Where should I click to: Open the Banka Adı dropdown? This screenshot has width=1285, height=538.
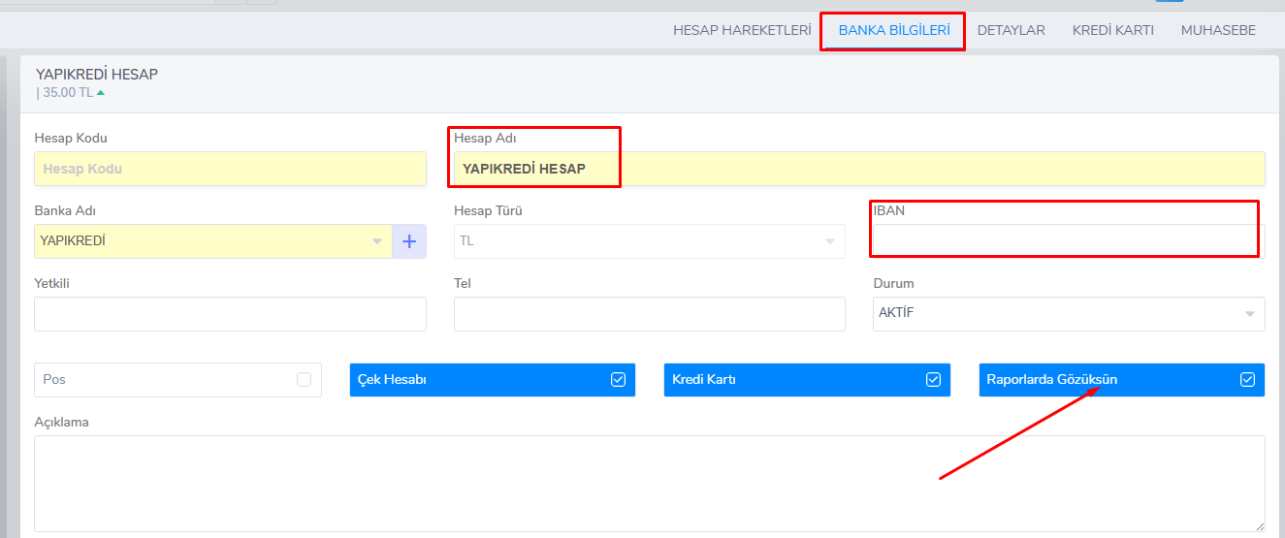coord(212,241)
